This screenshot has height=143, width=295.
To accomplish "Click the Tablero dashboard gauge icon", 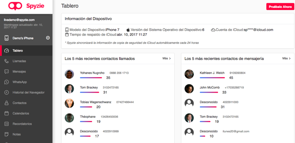I will click(7, 51).
